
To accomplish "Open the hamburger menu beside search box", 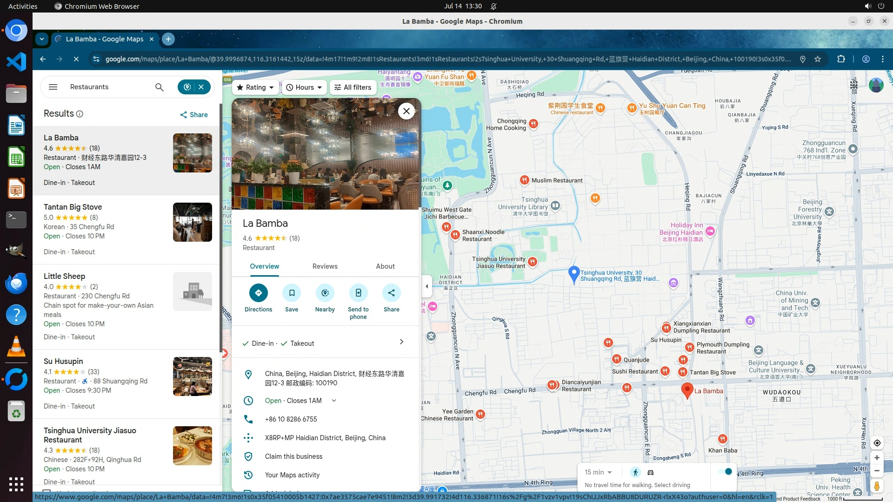I will (53, 87).
